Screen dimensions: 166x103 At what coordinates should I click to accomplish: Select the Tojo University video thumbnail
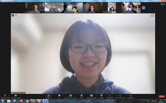[x=54, y=8]
